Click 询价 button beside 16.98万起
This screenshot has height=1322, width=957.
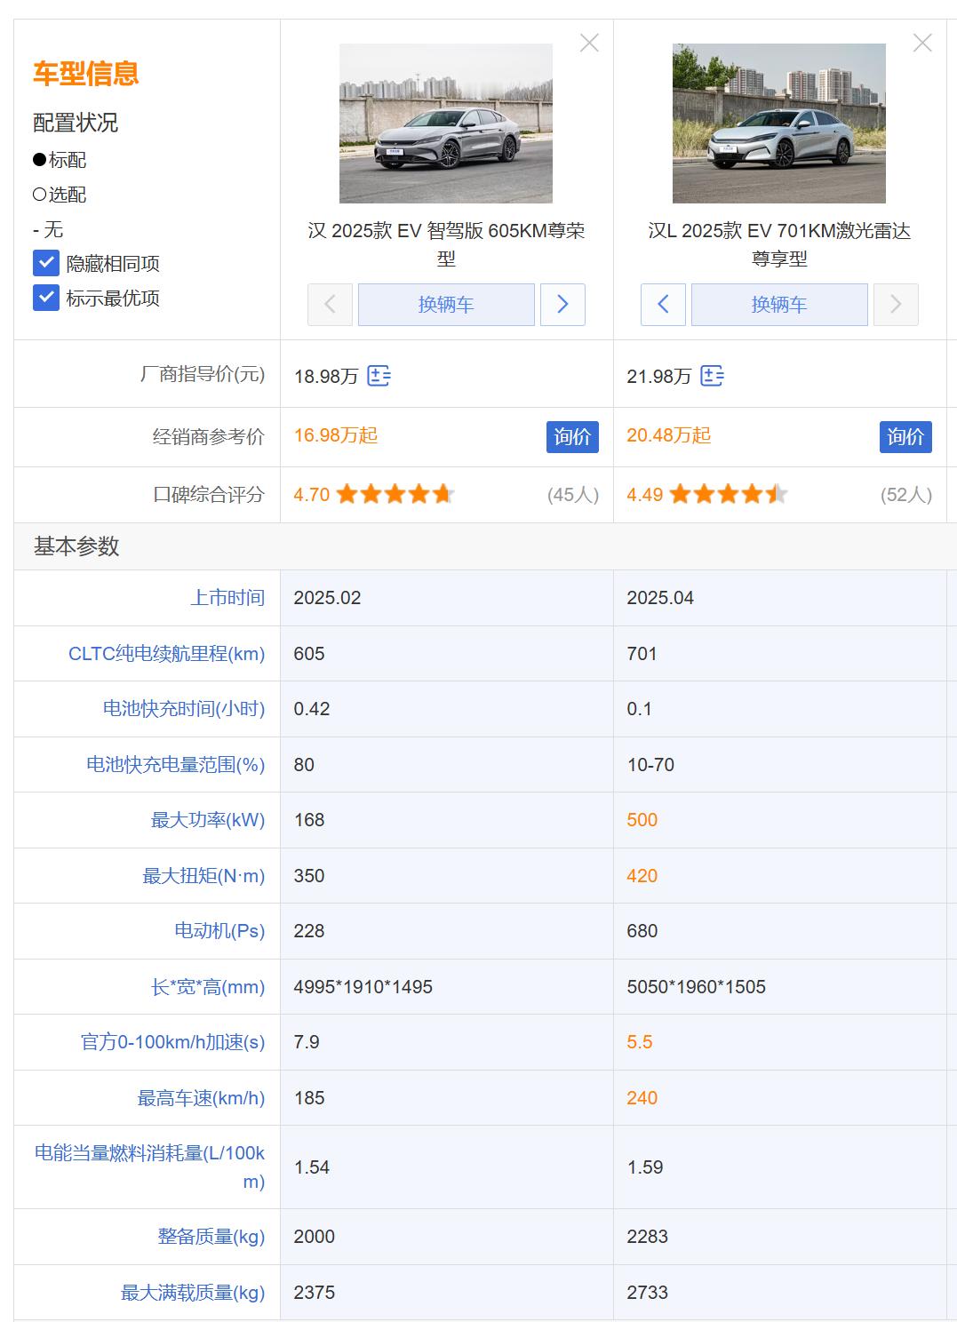572,436
